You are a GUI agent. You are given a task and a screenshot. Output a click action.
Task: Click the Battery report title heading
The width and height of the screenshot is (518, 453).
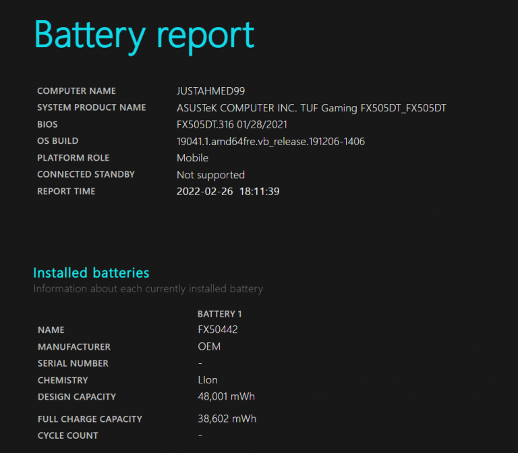[x=144, y=35]
